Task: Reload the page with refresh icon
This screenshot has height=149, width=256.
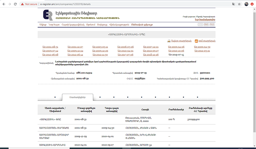Action: [16, 4]
